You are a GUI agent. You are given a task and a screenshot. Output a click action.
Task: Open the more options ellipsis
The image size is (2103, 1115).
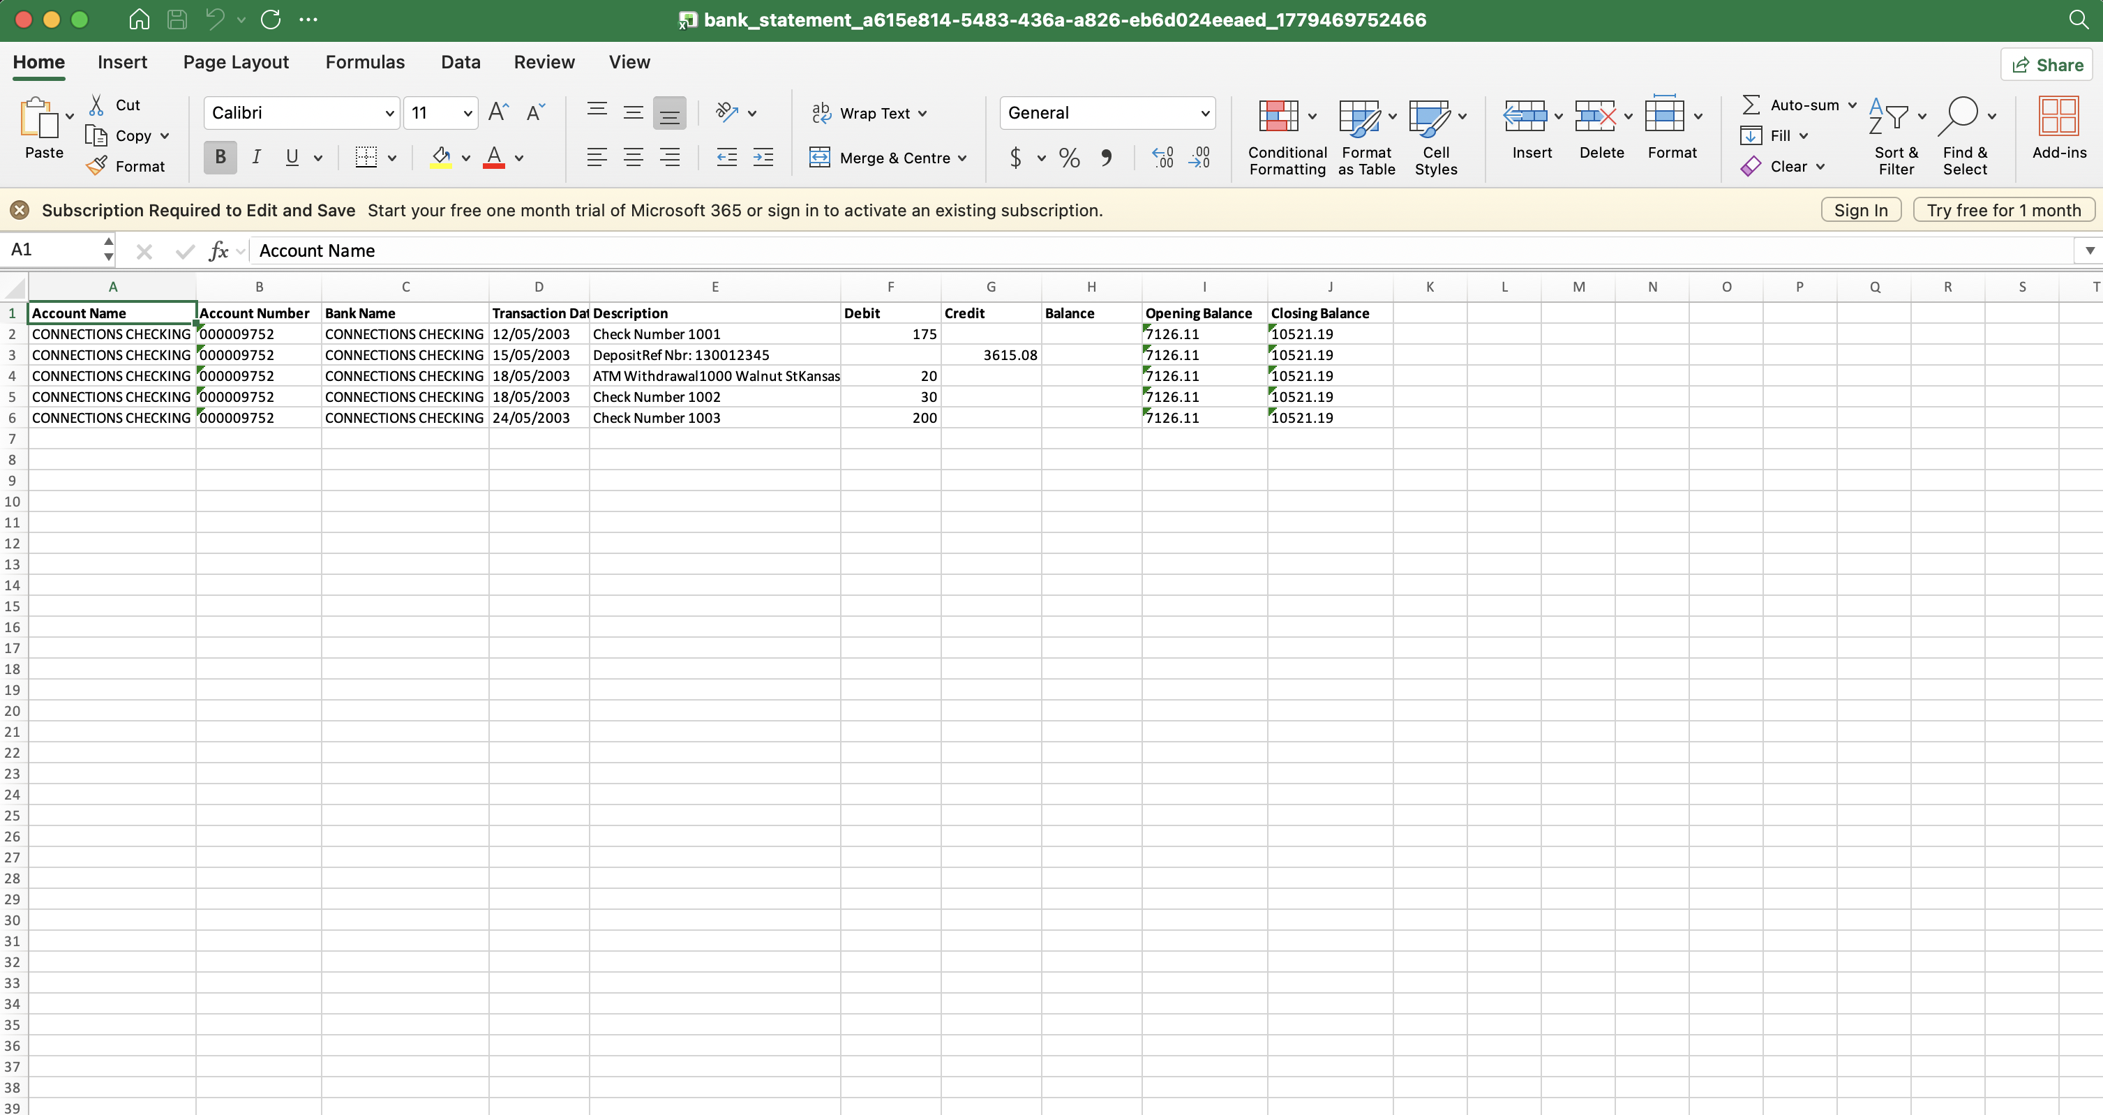tap(308, 20)
